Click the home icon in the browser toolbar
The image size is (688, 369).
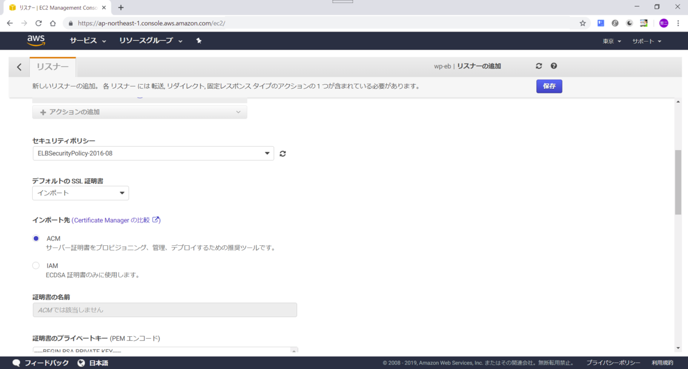click(52, 23)
